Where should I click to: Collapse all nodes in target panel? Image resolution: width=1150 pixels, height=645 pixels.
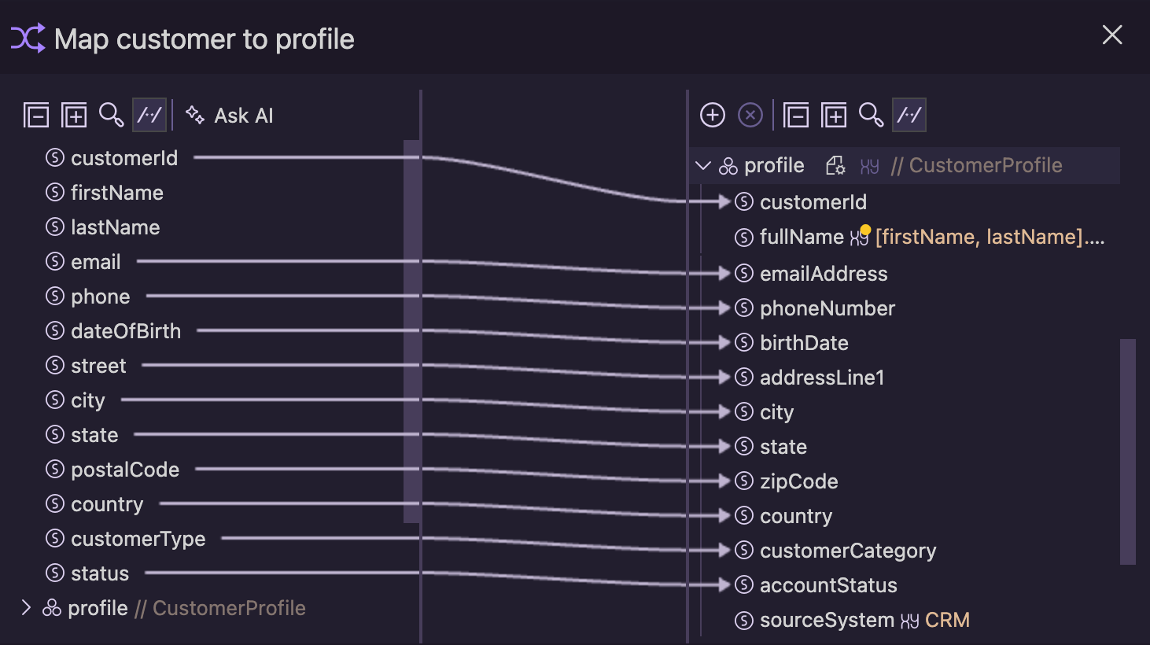pyautogui.click(x=796, y=116)
